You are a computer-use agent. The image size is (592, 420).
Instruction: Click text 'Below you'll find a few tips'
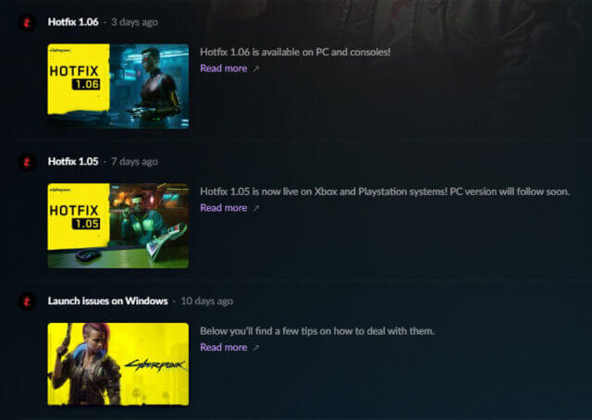259,331
